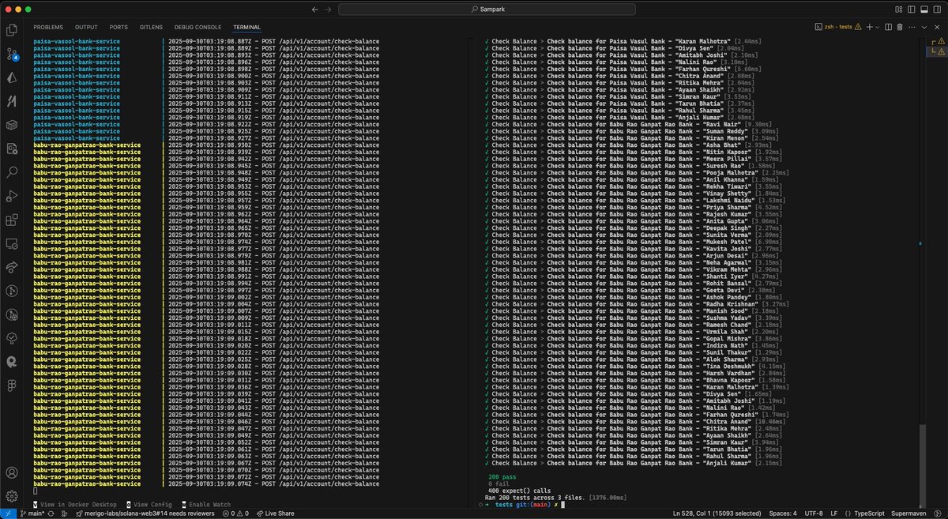Open the Explorer view in activity bar
This screenshot has height=519, width=948.
pyautogui.click(x=12, y=30)
